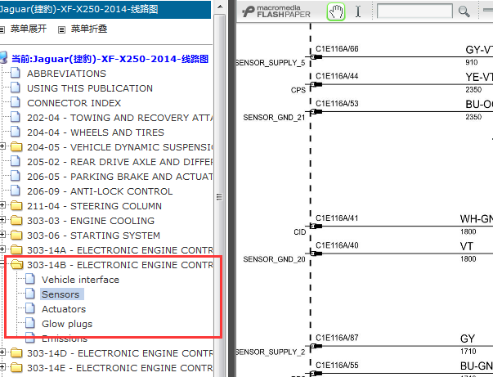Open USING THIS PUBLICATION page
The height and width of the screenshot is (377, 493).
[90, 88]
